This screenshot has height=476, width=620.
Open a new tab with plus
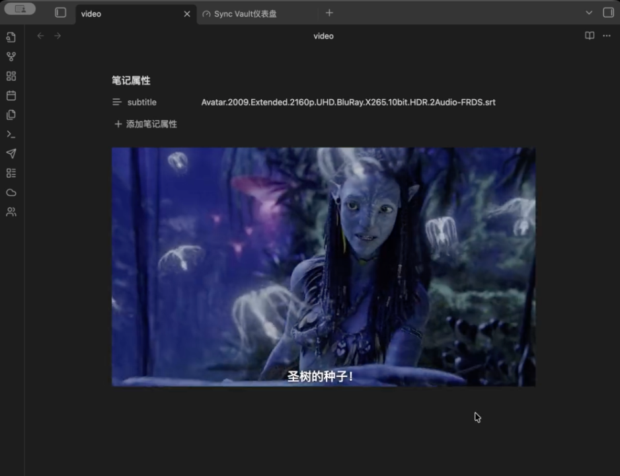329,13
